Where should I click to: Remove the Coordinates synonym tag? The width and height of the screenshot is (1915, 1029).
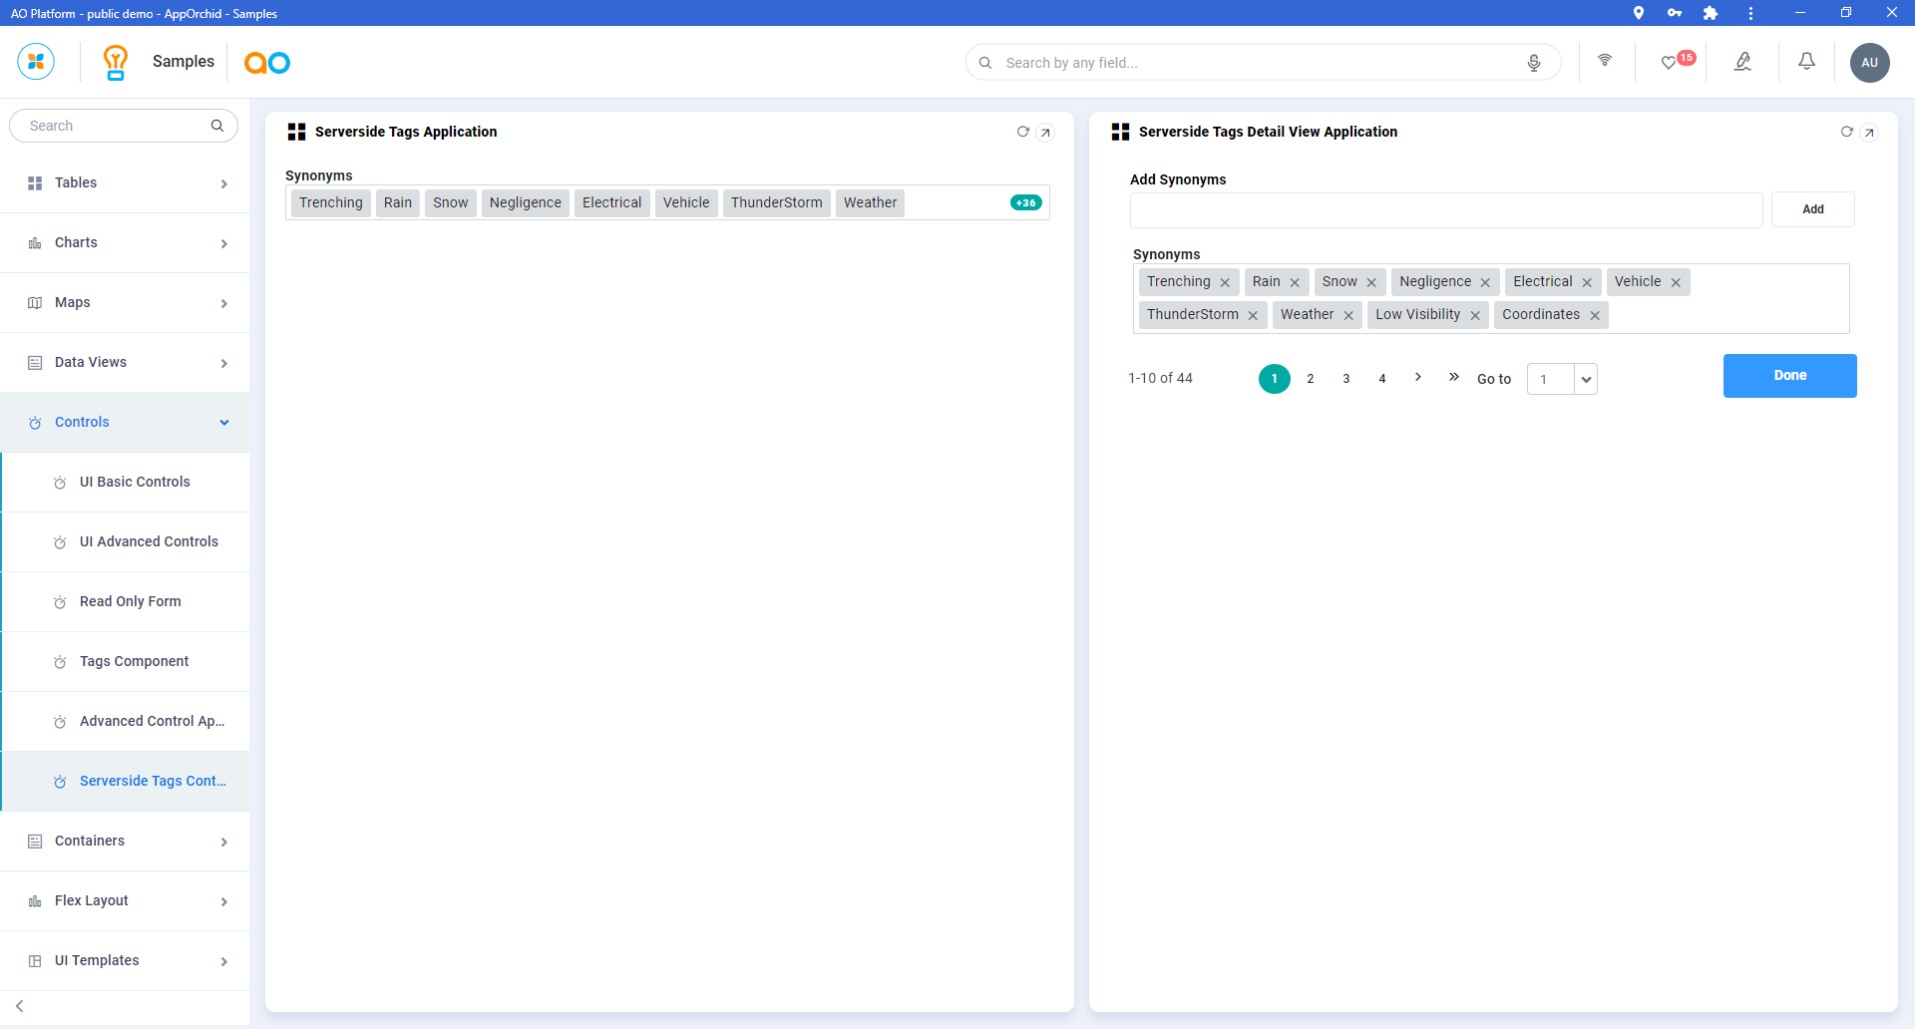point(1595,316)
